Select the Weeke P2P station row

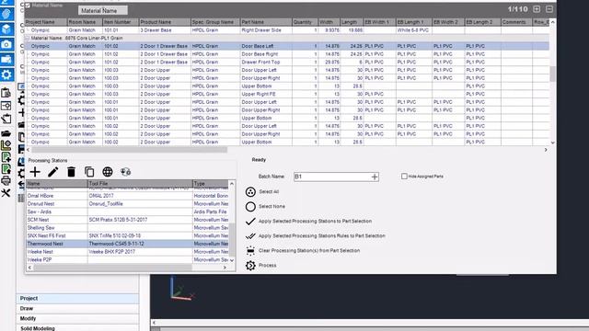(x=127, y=259)
